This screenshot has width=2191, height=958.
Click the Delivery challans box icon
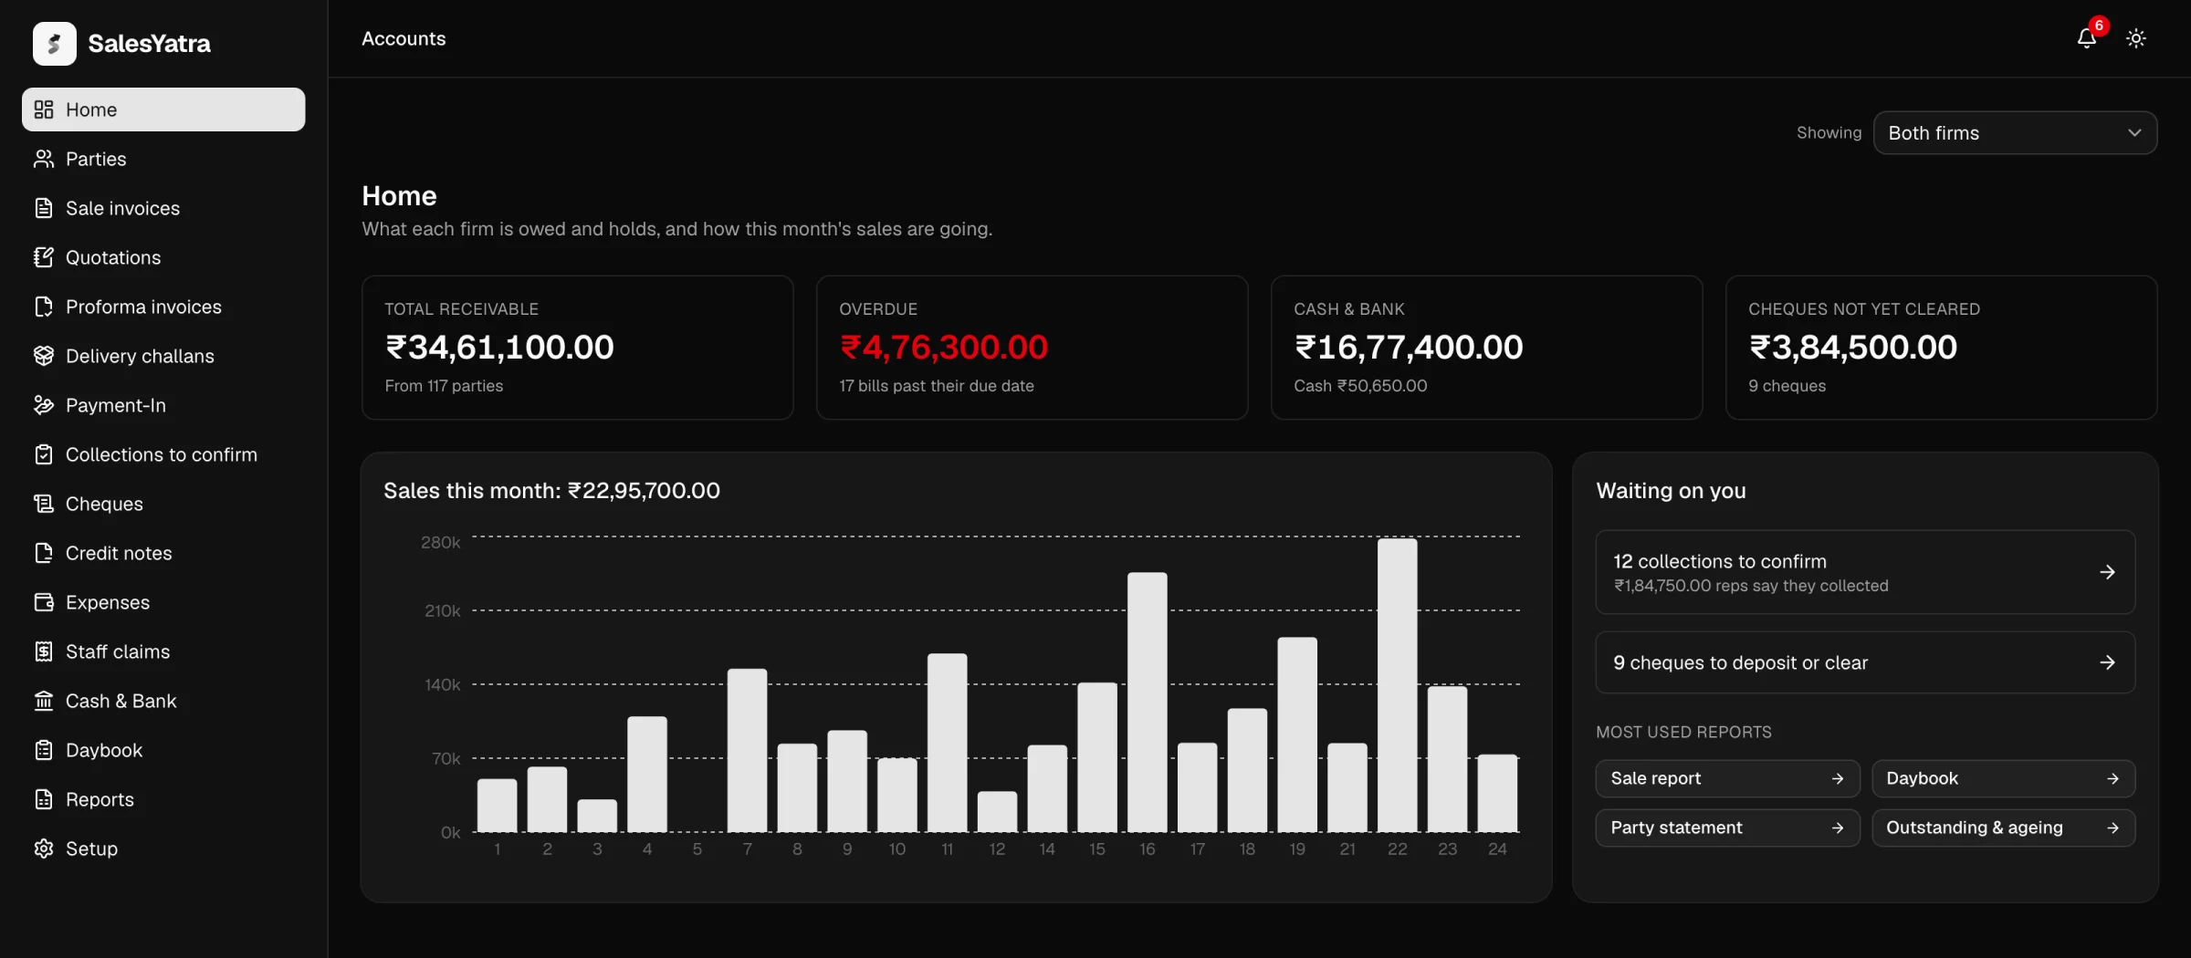[44, 356]
